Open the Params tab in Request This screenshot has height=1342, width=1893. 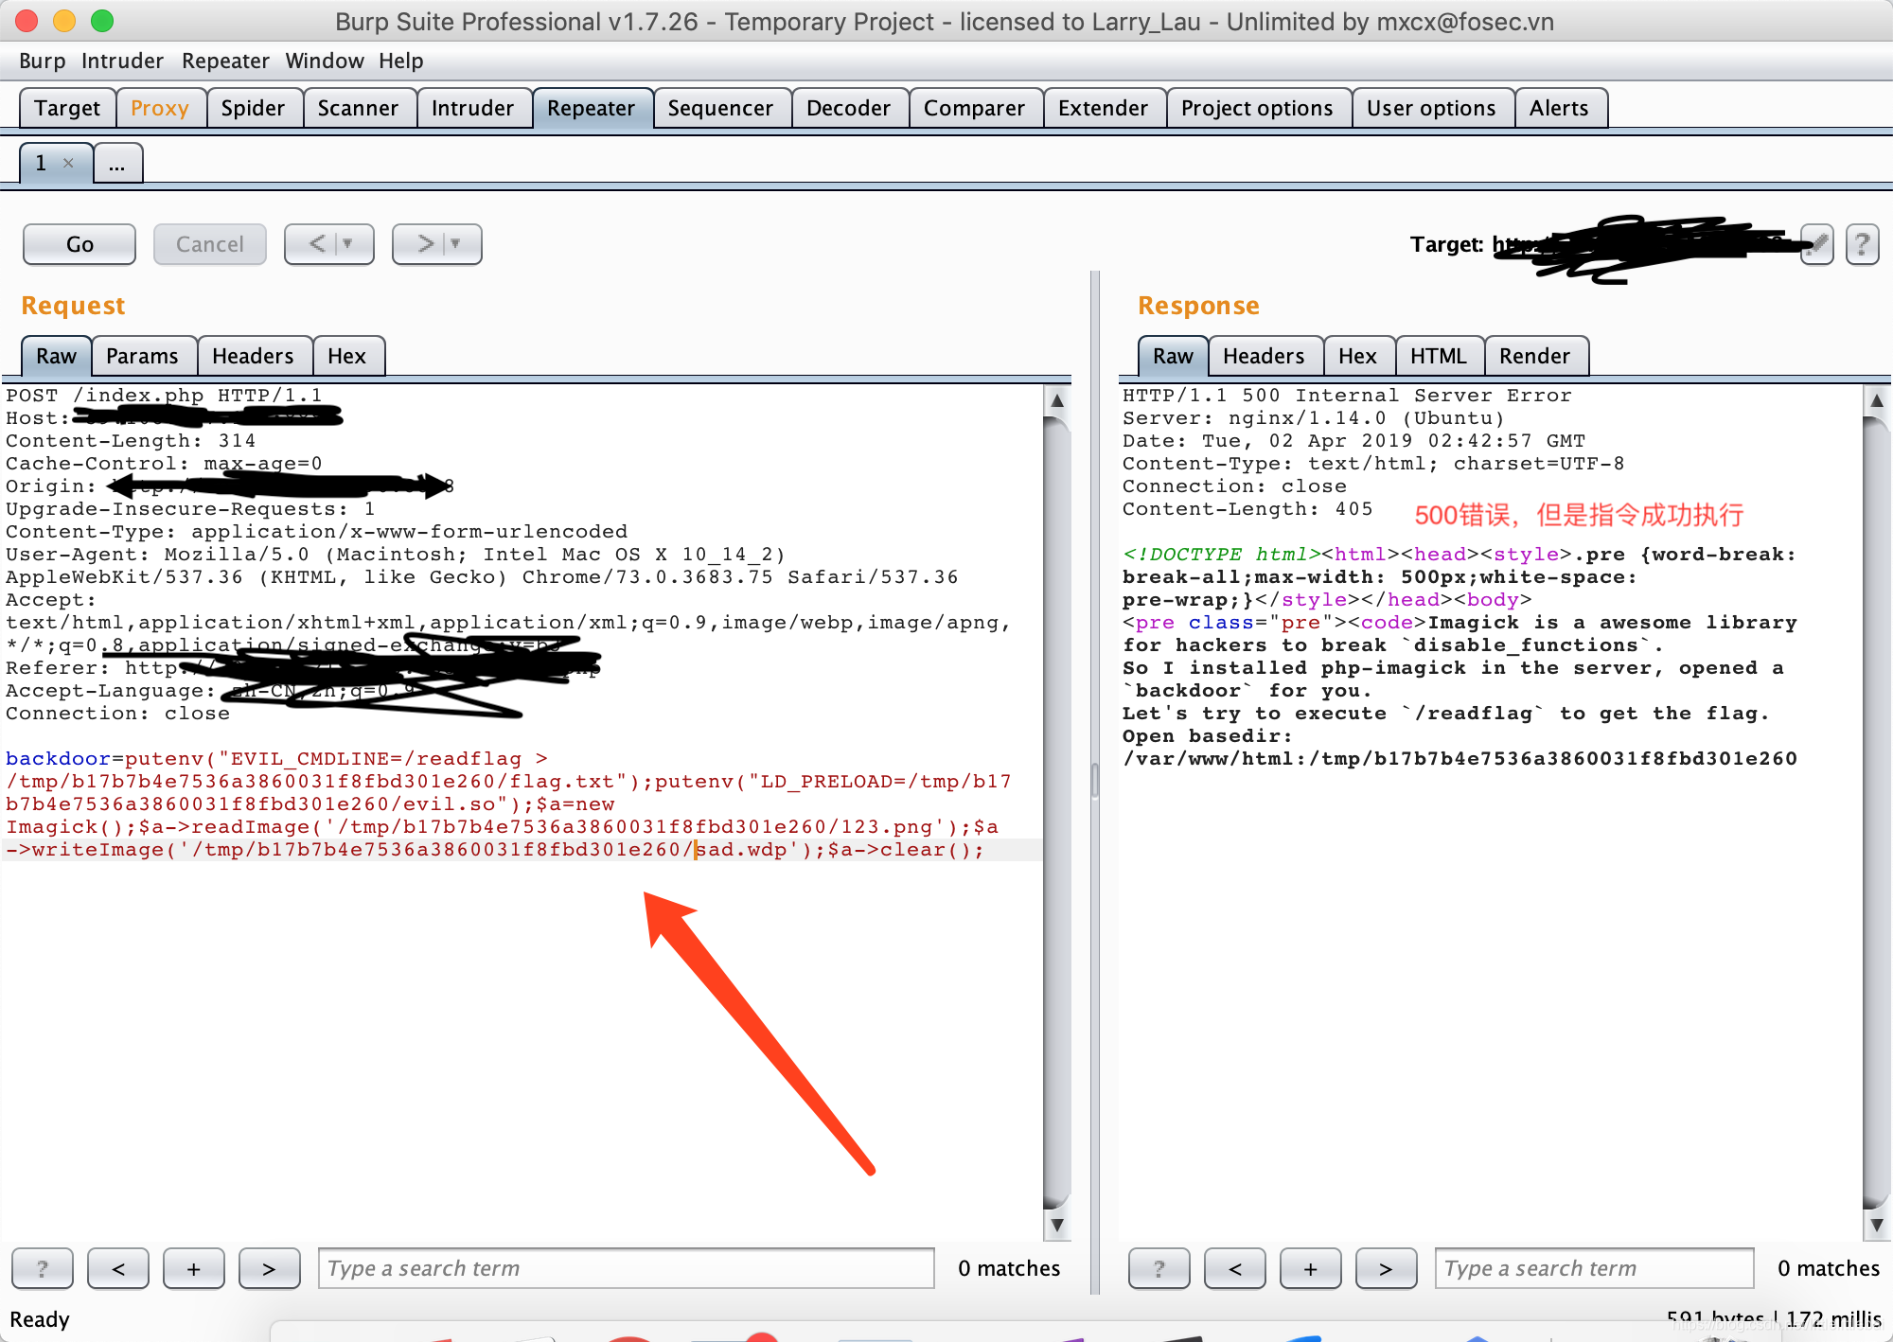click(x=142, y=356)
